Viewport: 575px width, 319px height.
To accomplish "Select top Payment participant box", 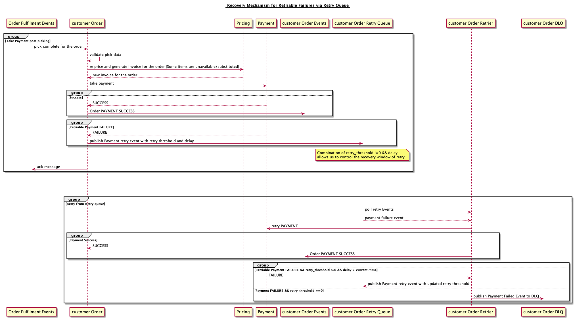I will [x=266, y=23].
